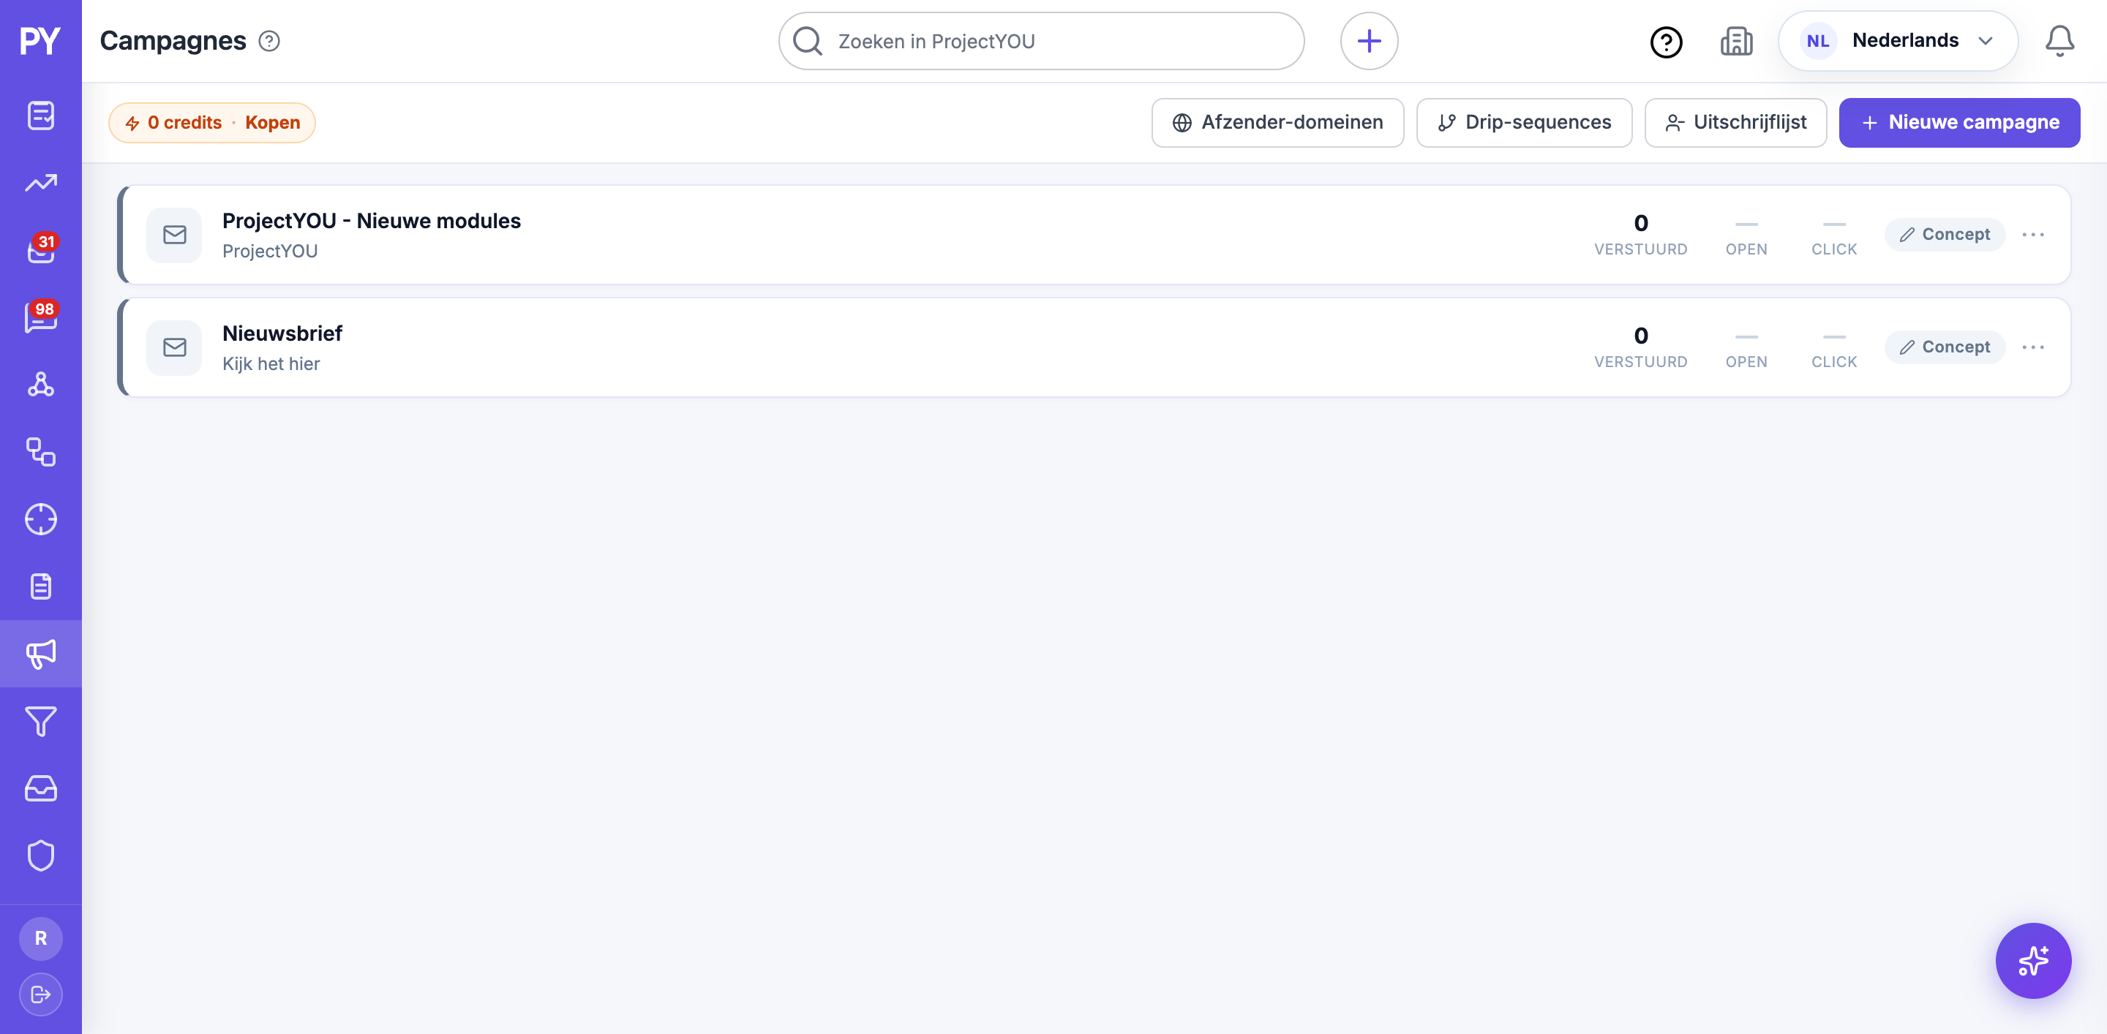Open Drip-sequences

1524,123
